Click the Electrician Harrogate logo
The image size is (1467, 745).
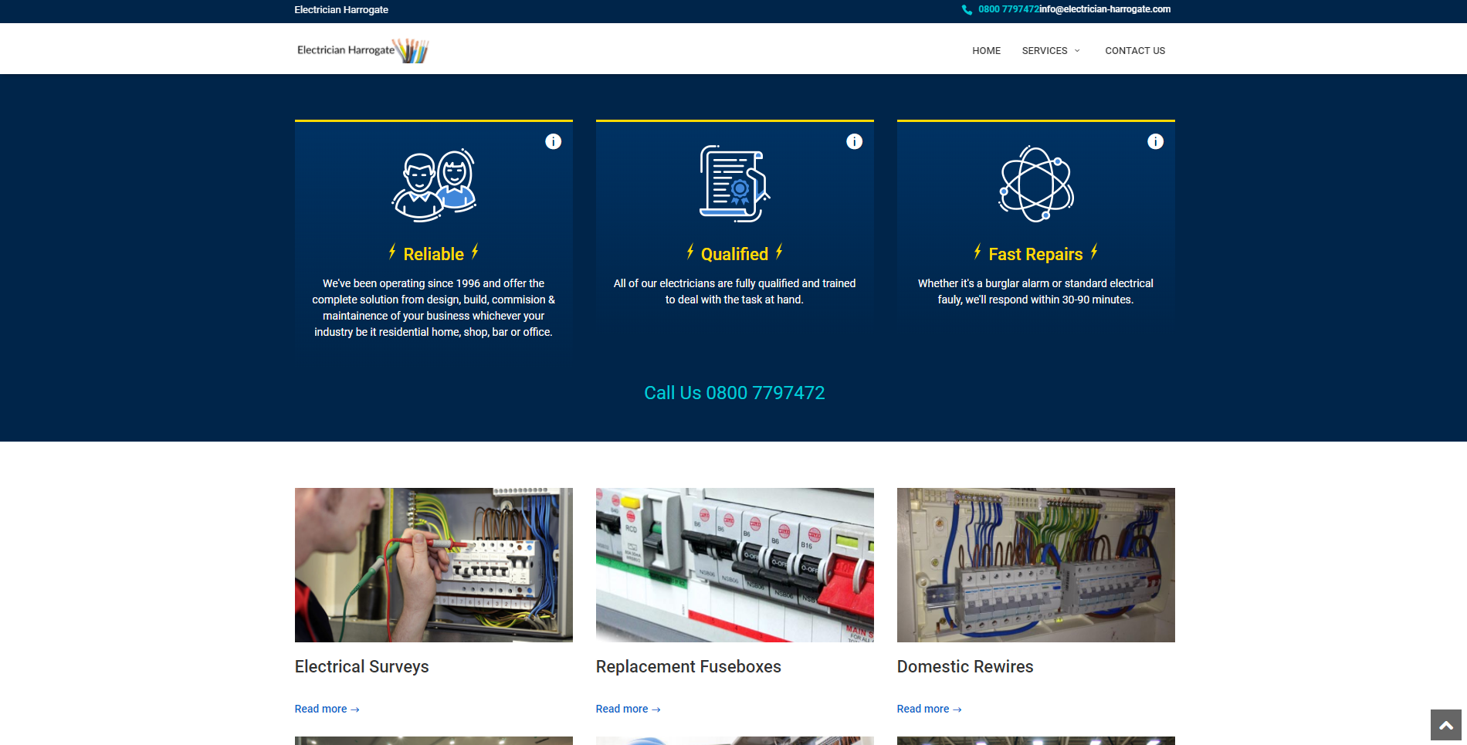pyautogui.click(x=362, y=50)
